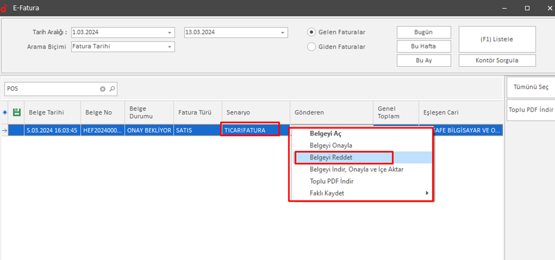Click the SATIS invoice type cell
555x260 pixels.
coord(198,130)
